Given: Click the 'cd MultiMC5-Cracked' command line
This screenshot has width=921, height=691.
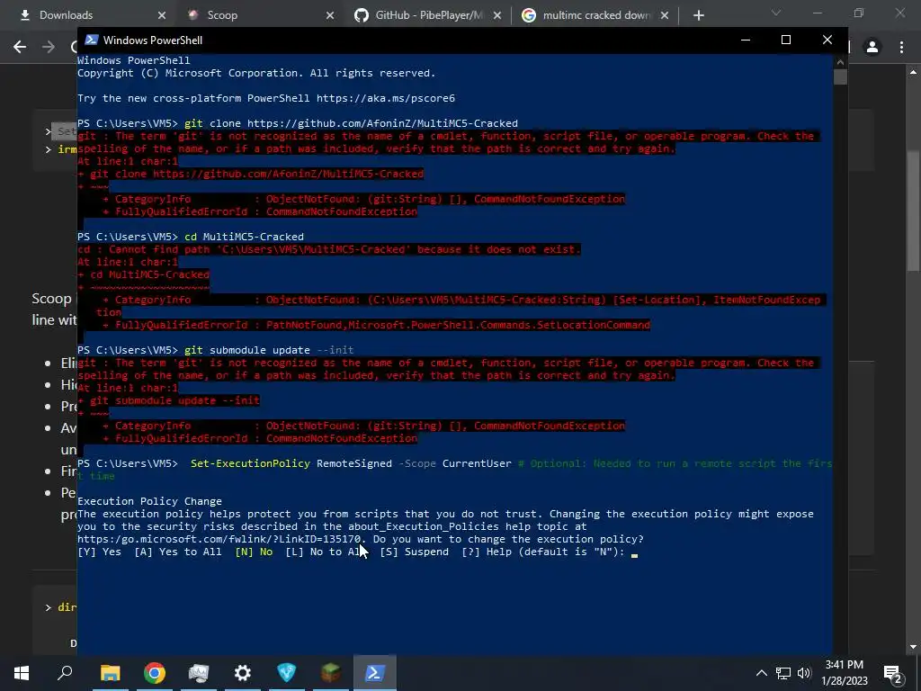Looking at the screenshot, I should 191,237.
